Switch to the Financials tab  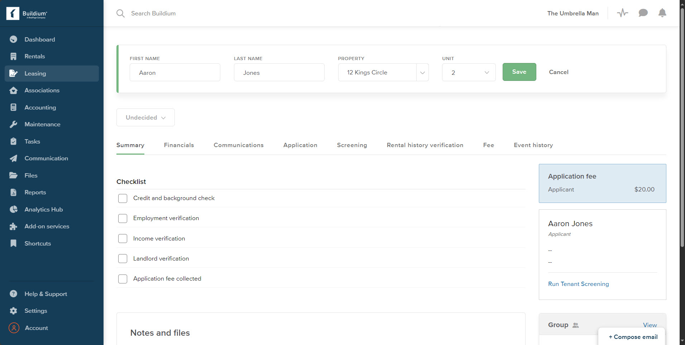[179, 145]
